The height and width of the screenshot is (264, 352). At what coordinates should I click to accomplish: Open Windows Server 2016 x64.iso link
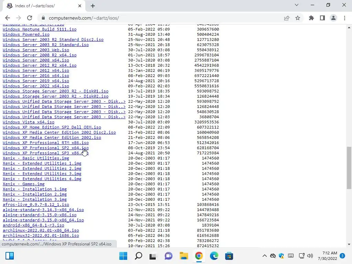coord(36,76)
